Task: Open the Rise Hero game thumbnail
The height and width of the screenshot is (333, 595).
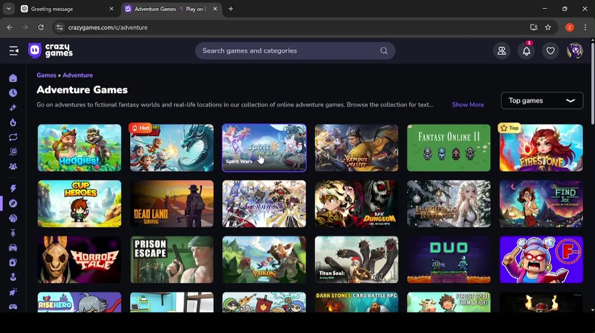Action: click(79, 302)
